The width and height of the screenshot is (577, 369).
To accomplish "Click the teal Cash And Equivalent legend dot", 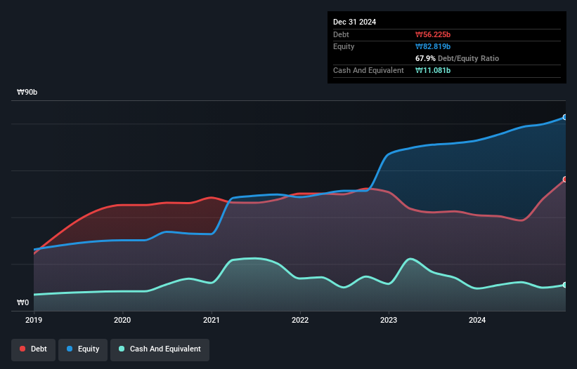I will (122, 349).
